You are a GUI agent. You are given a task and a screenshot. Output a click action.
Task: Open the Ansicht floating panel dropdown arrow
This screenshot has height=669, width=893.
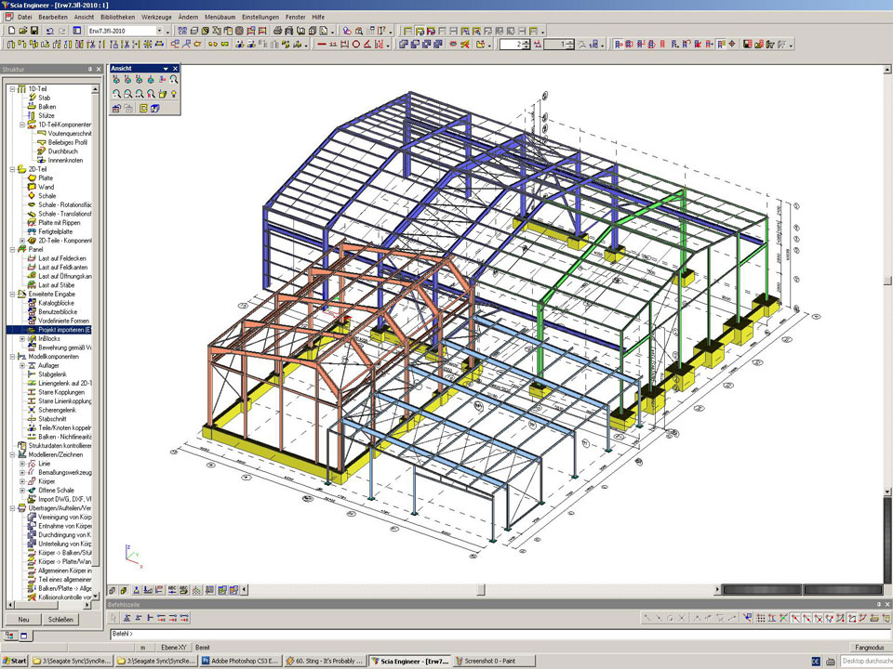pos(166,69)
